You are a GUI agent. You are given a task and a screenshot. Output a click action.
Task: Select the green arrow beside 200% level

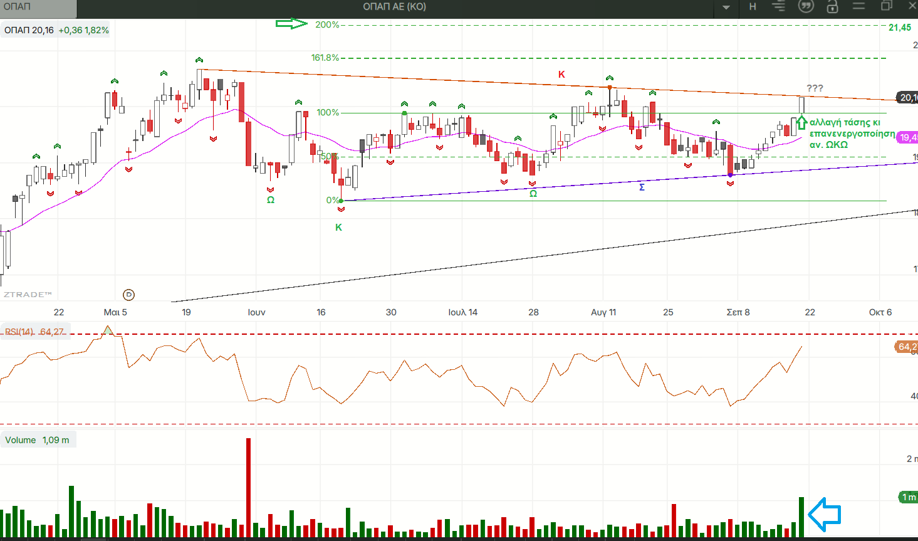(x=291, y=24)
